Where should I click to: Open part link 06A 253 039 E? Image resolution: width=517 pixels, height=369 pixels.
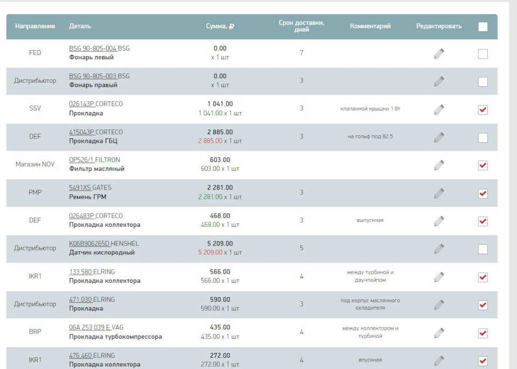pyautogui.click(x=90, y=327)
